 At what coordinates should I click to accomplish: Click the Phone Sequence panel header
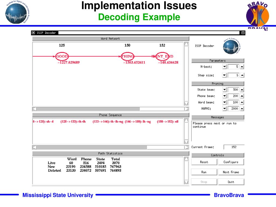(x=111, y=115)
